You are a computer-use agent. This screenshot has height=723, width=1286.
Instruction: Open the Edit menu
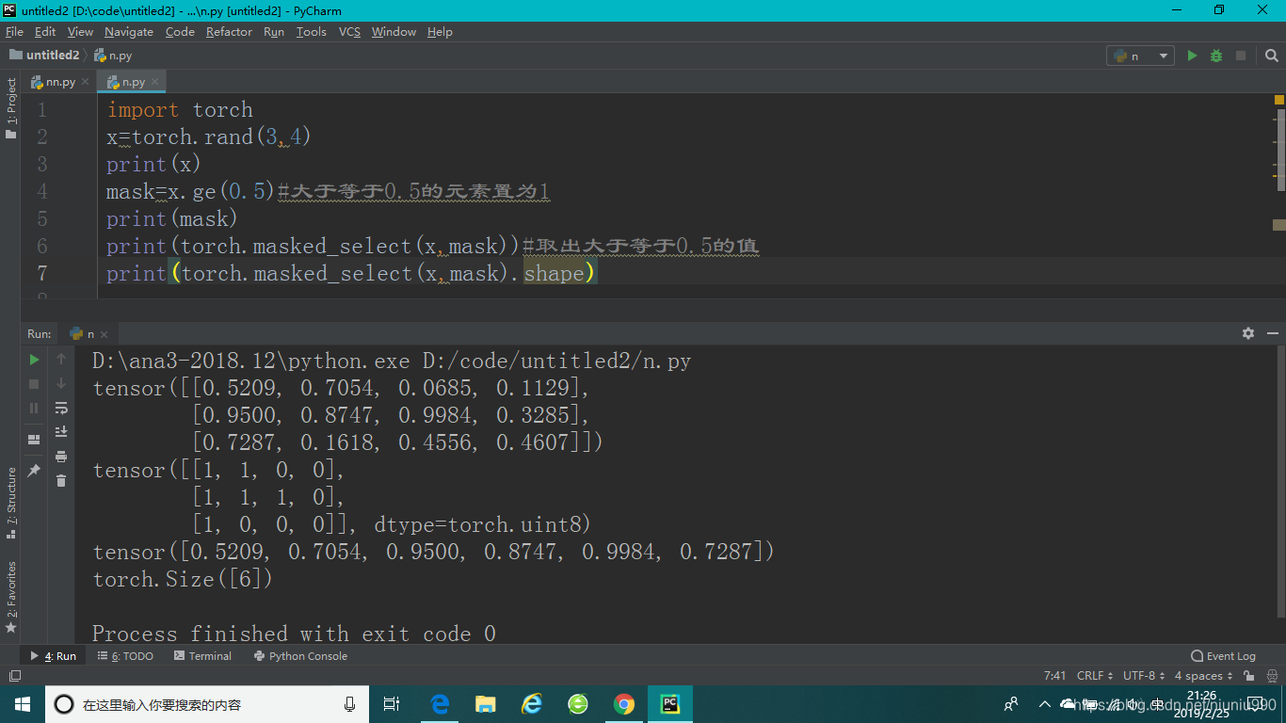pyautogui.click(x=45, y=31)
